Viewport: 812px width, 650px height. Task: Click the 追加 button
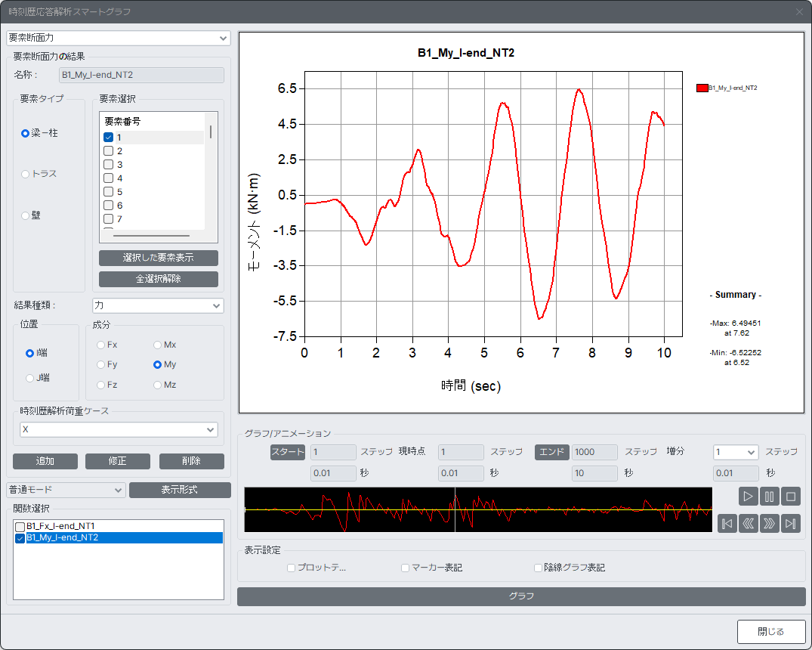coord(45,461)
